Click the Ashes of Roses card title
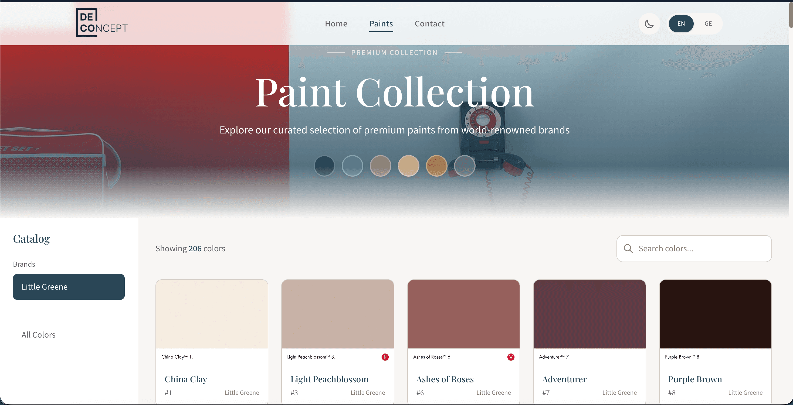 (445, 379)
